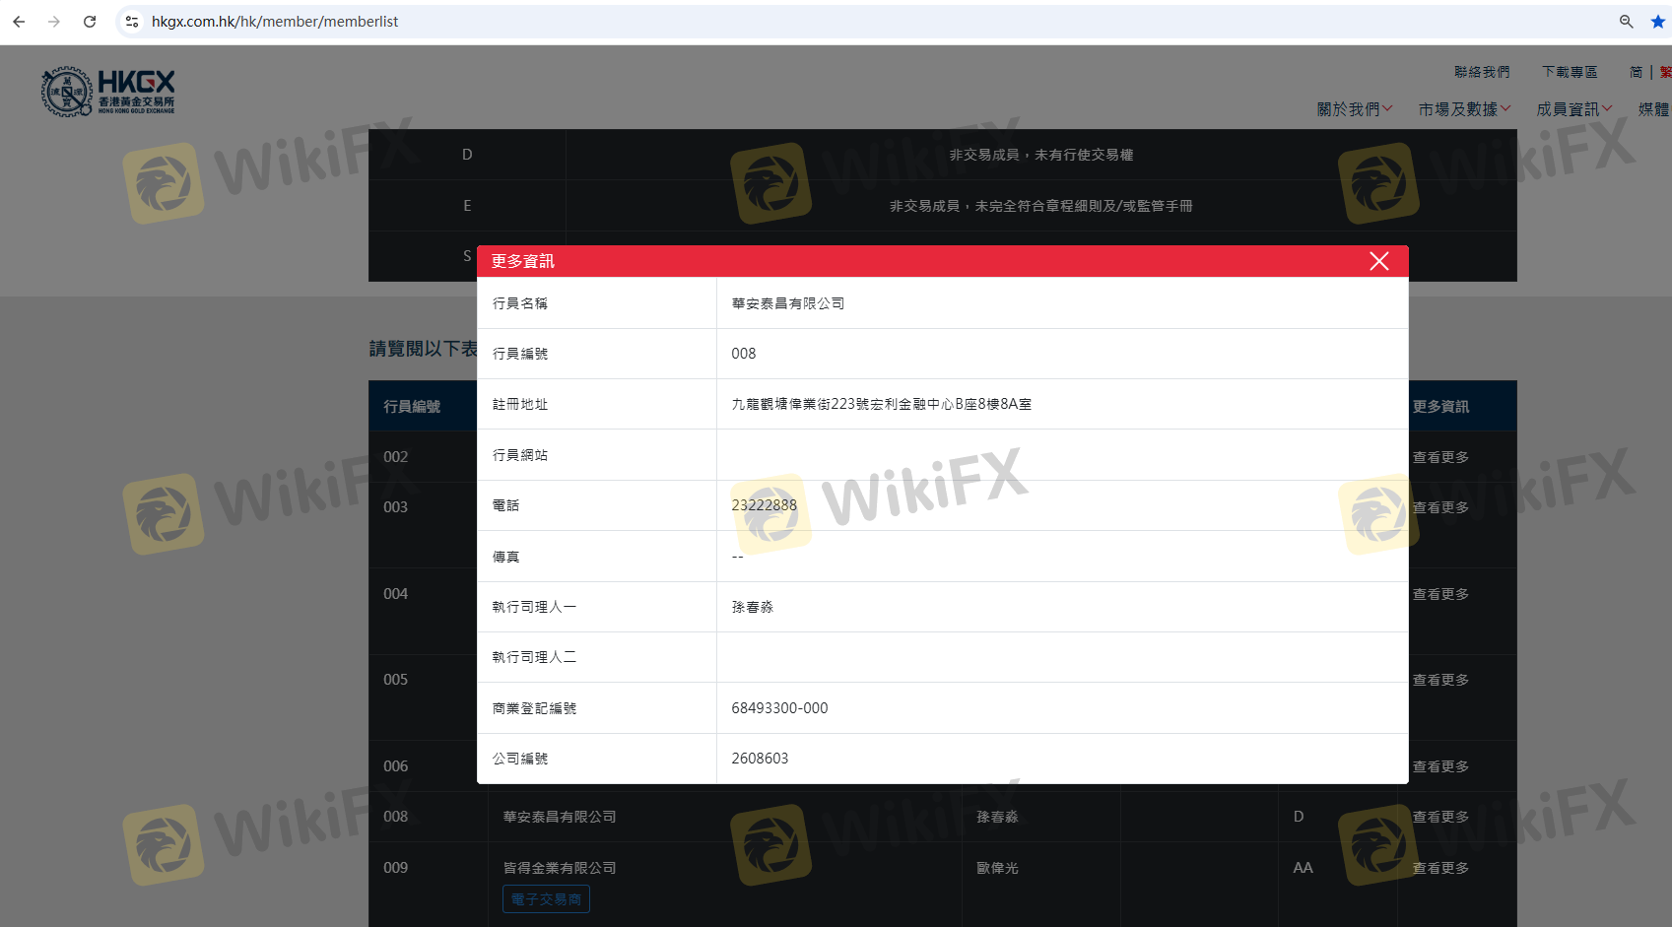This screenshot has height=927, width=1672.
Task: Click the 電子交易商 tag under 皆得企業
Action: pos(546,899)
